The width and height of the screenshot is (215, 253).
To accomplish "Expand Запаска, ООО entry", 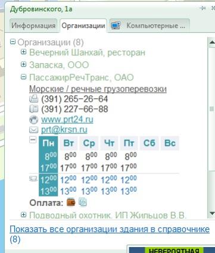I will coord(23,64).
